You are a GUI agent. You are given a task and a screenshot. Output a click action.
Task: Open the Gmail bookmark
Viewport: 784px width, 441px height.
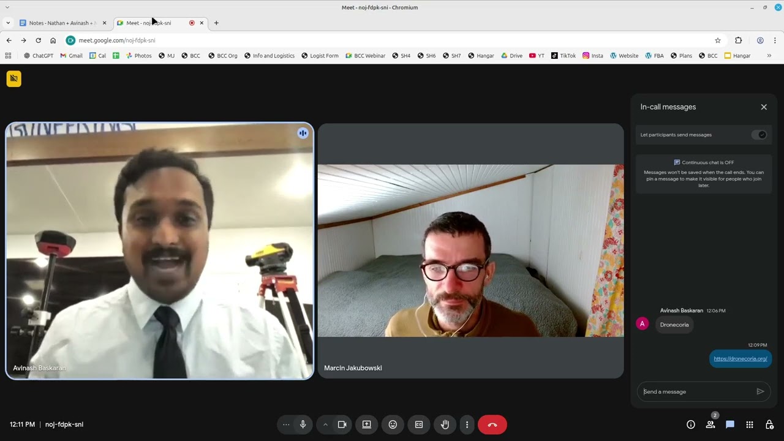pos(71,56)
